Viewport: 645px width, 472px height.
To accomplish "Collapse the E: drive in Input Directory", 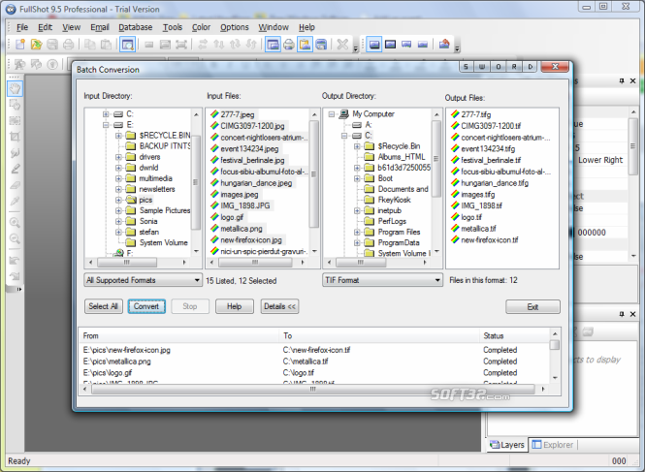I will coord(106,125).
